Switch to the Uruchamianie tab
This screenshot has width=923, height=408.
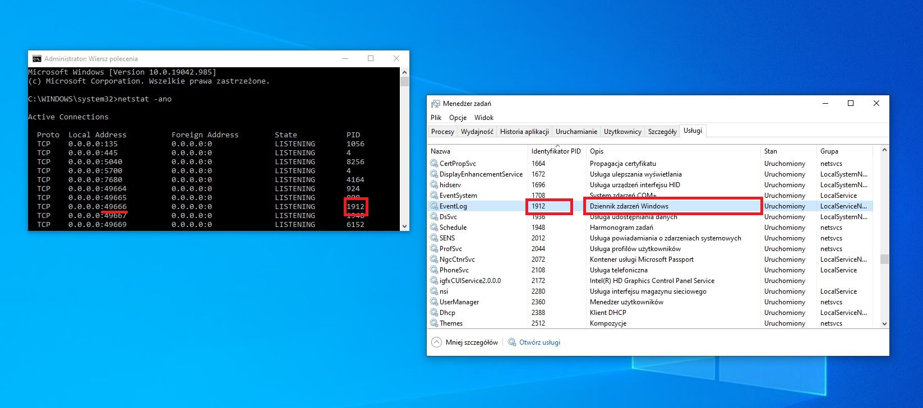click(x=576, y=132)
